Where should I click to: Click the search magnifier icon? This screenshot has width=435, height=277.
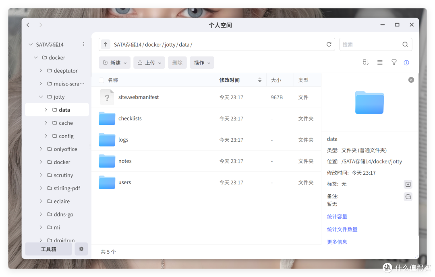pos(405,44)
